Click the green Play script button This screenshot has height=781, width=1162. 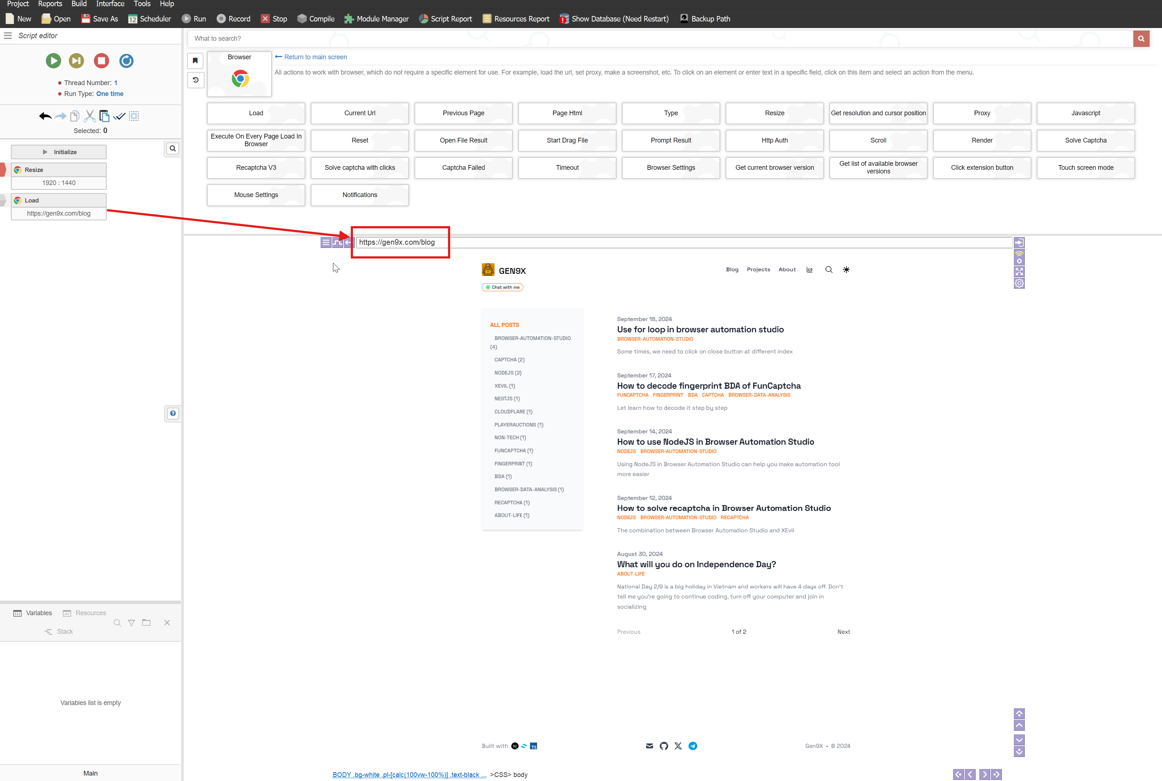click(x=53, y=61)
